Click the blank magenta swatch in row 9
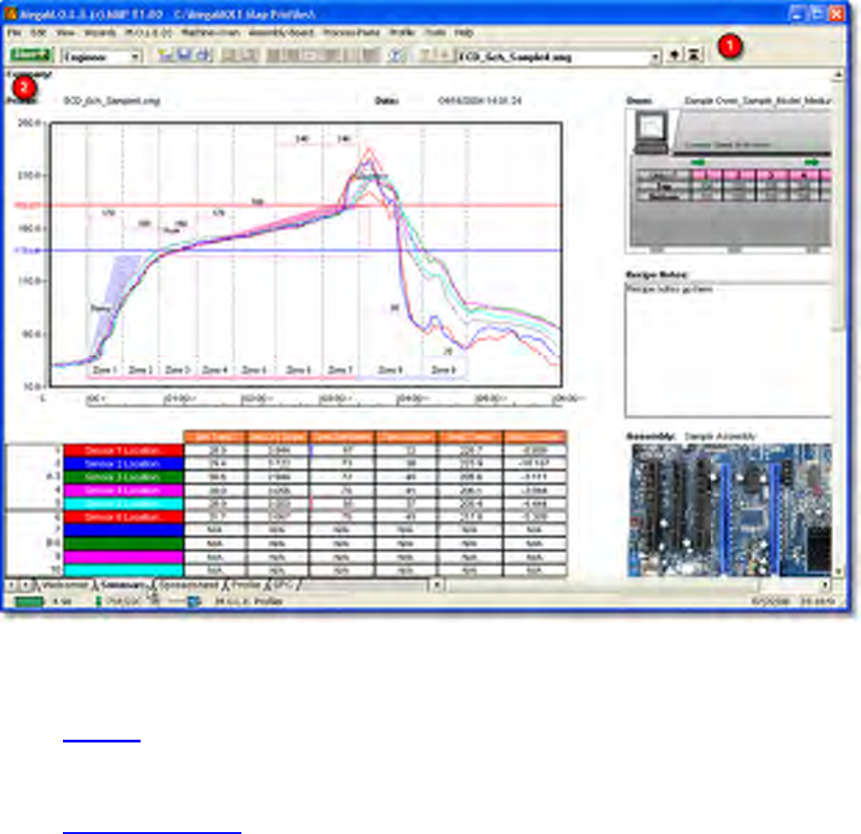 [123, 558]
